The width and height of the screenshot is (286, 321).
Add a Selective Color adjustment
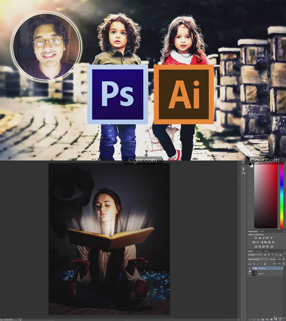click(x=267, y=247)
